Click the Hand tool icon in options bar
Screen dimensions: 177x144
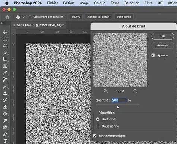[18, 17]
